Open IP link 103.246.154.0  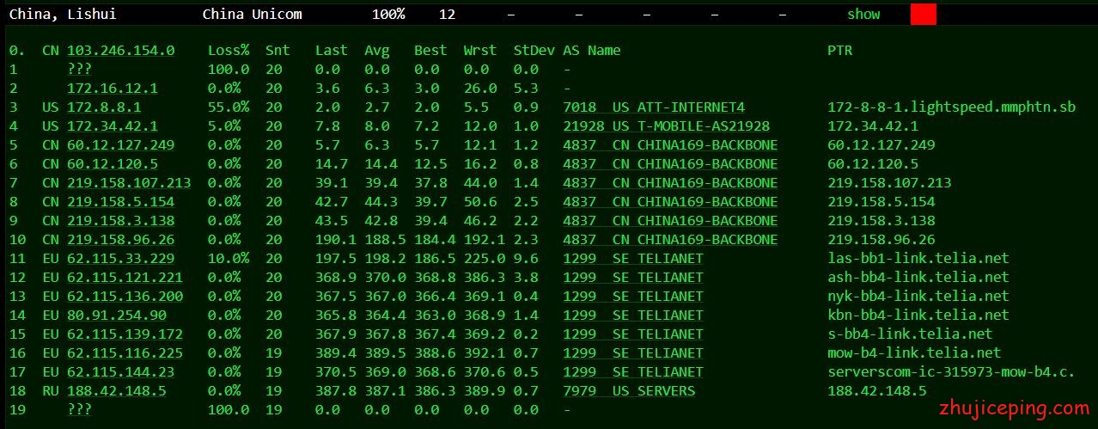(x=120, y=51)
